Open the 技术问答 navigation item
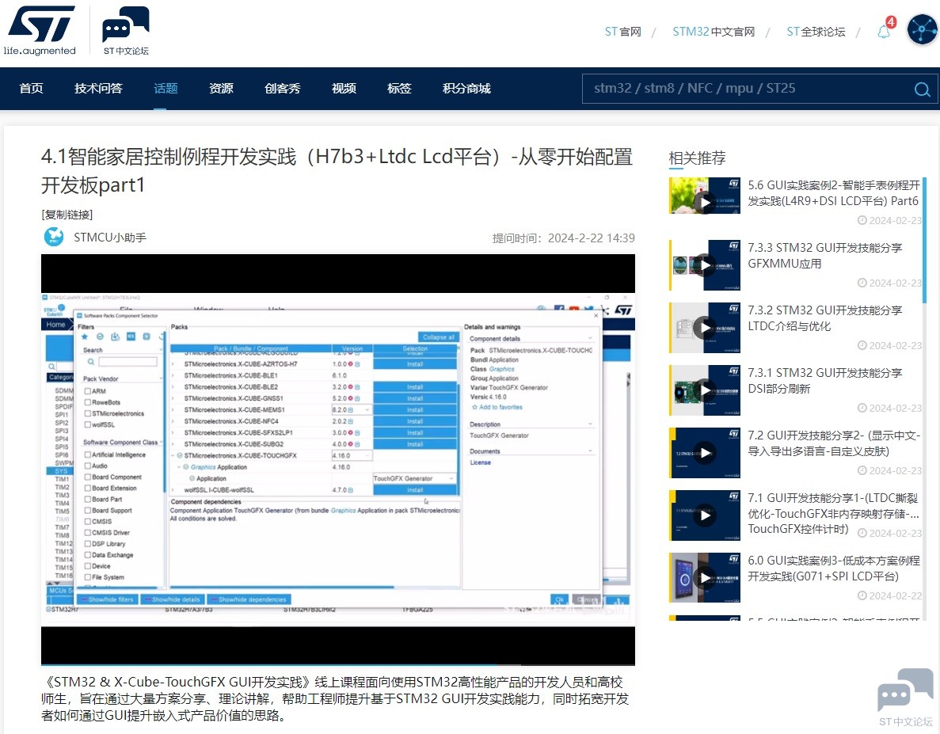 (x=98, y=88)
